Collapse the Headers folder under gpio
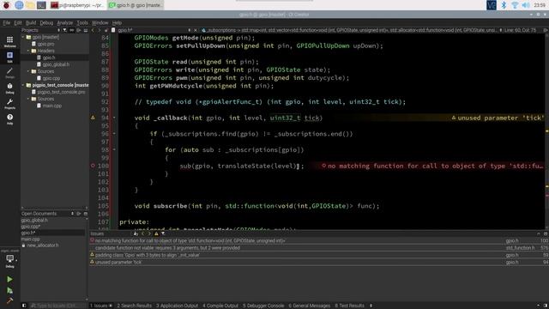Viewport: 549px width, 309px height. [28, 51]
